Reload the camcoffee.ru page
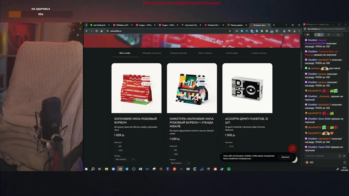This screenshot has height=196, width=349. (97, 31)
